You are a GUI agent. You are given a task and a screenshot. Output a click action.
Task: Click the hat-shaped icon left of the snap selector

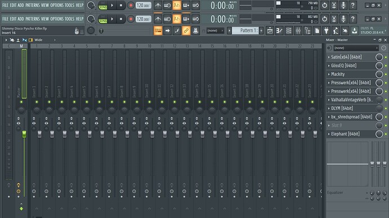click(196, 31)
